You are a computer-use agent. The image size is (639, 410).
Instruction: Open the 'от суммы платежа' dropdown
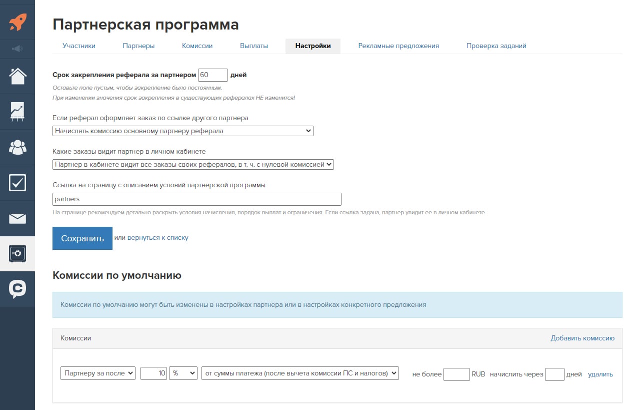[x=300, y=373]
